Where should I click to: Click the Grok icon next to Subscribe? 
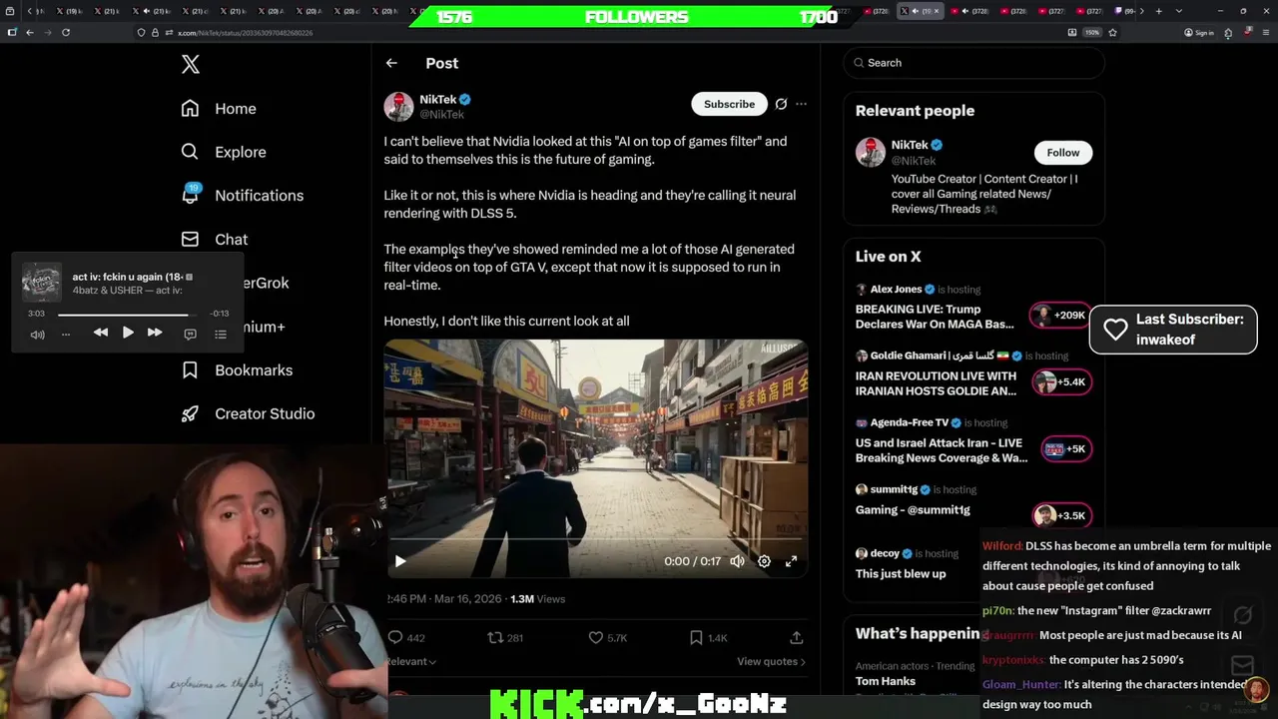click(781, 104)
